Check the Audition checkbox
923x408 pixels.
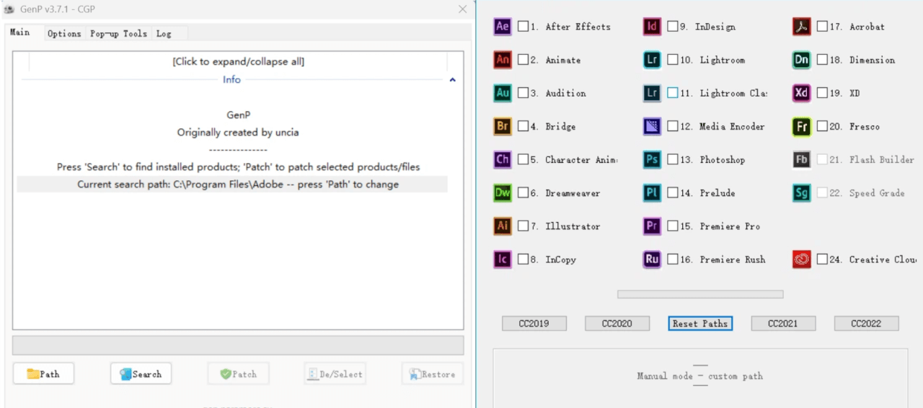coord(523,93)
